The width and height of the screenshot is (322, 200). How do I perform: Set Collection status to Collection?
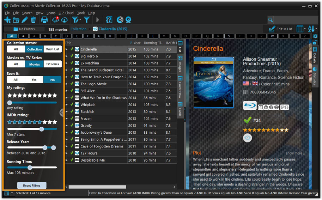tap(34, 49)
